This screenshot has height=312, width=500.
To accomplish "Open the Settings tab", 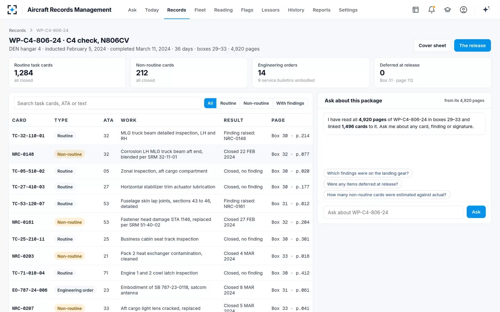I will coord(348,10).
